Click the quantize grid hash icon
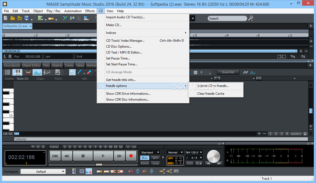The image size is (316, 183). click(x=195, y=72)
